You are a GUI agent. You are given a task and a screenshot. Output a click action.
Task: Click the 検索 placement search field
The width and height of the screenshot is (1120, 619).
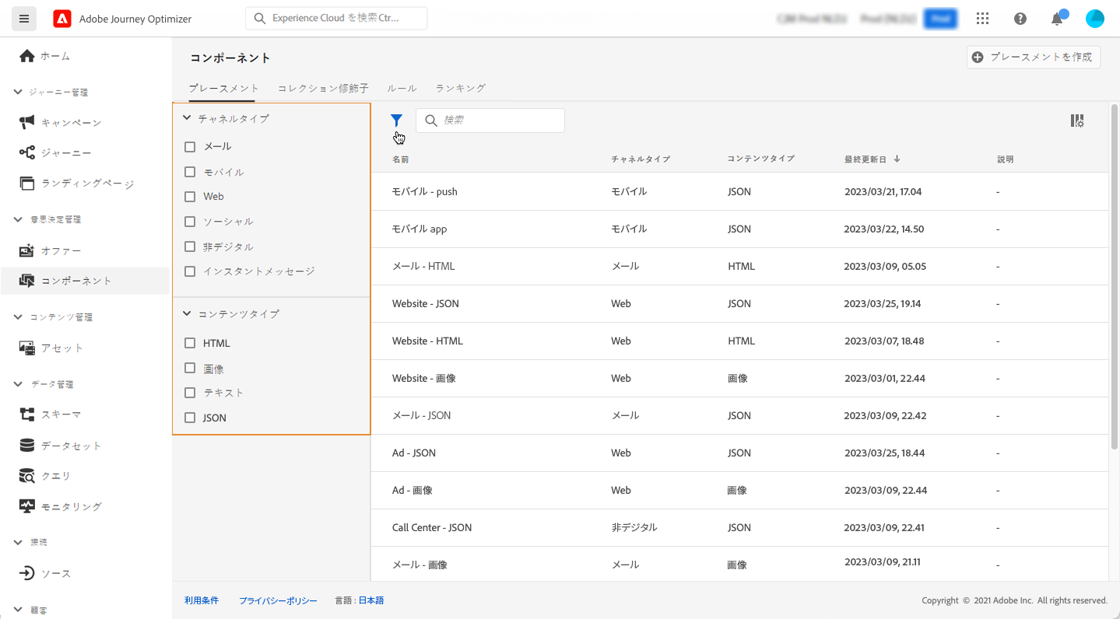(x=490, y=121)
